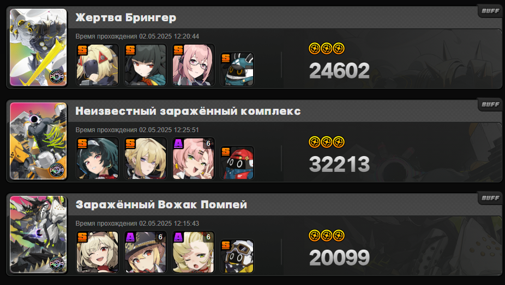Image resolution: width=505 pixels, height=285 pixels.
Task: Select the pink-haired A-rank agent making peace sign
Action: coord(193,158)
